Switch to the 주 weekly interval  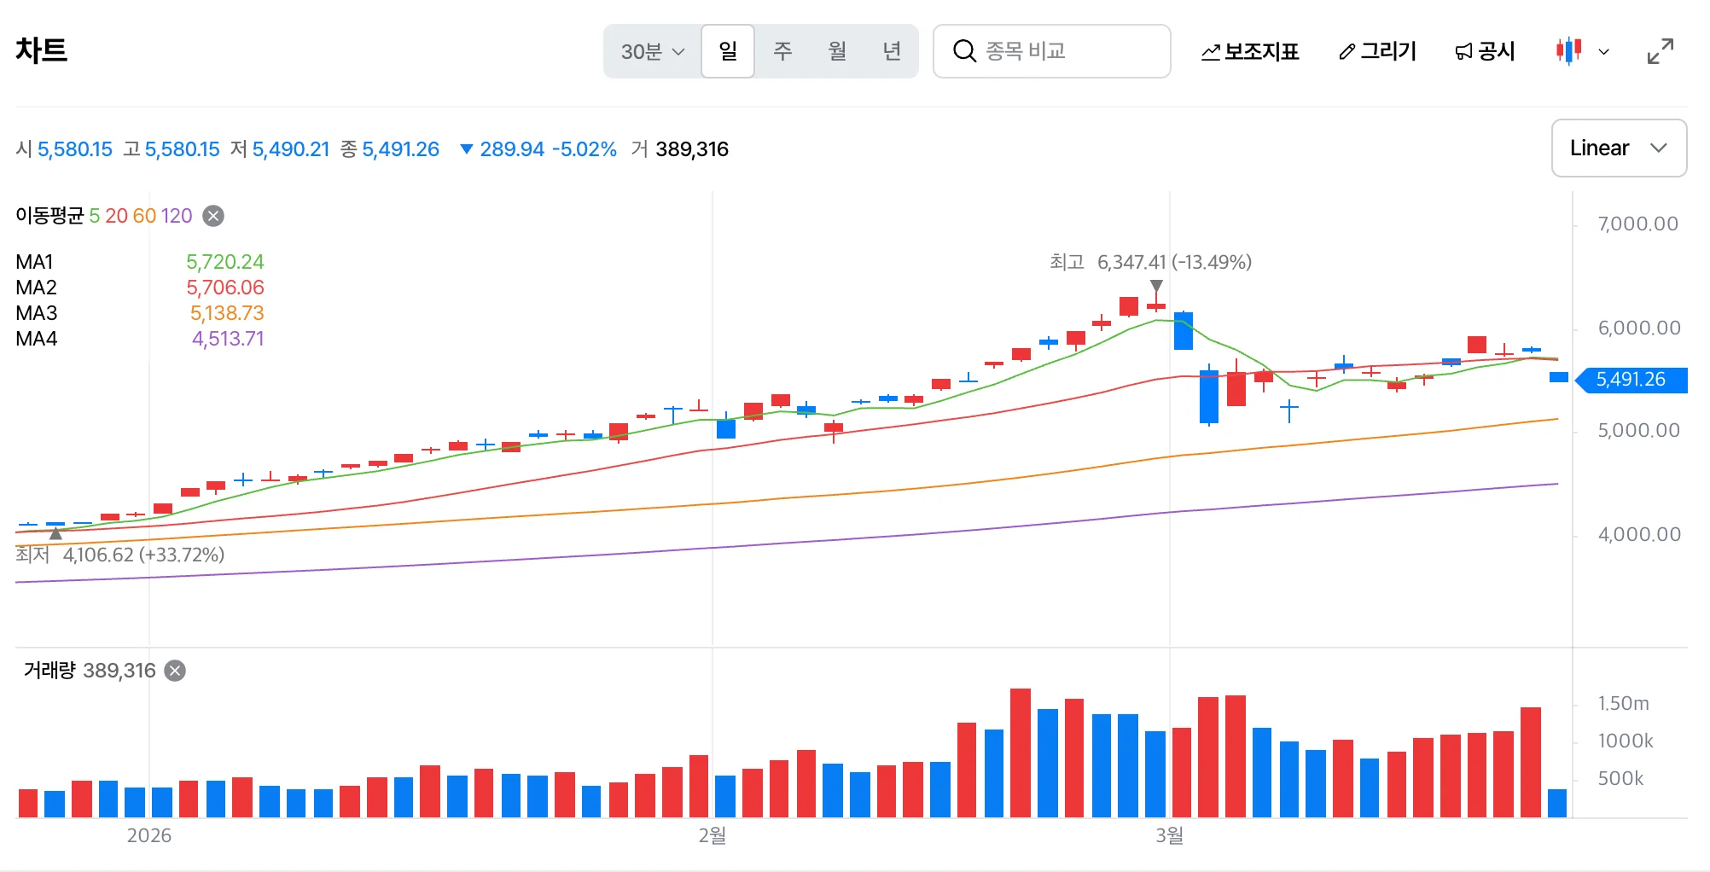click(x=782, y=51)
